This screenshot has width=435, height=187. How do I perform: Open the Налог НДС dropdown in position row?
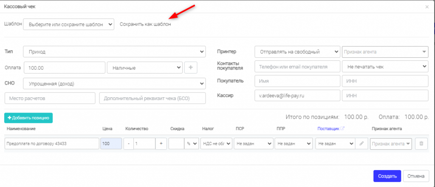pos(216,144)
